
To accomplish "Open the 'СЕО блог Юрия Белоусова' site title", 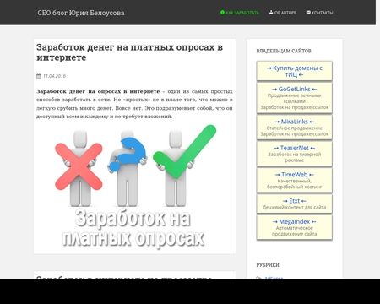I will point(81,13).
